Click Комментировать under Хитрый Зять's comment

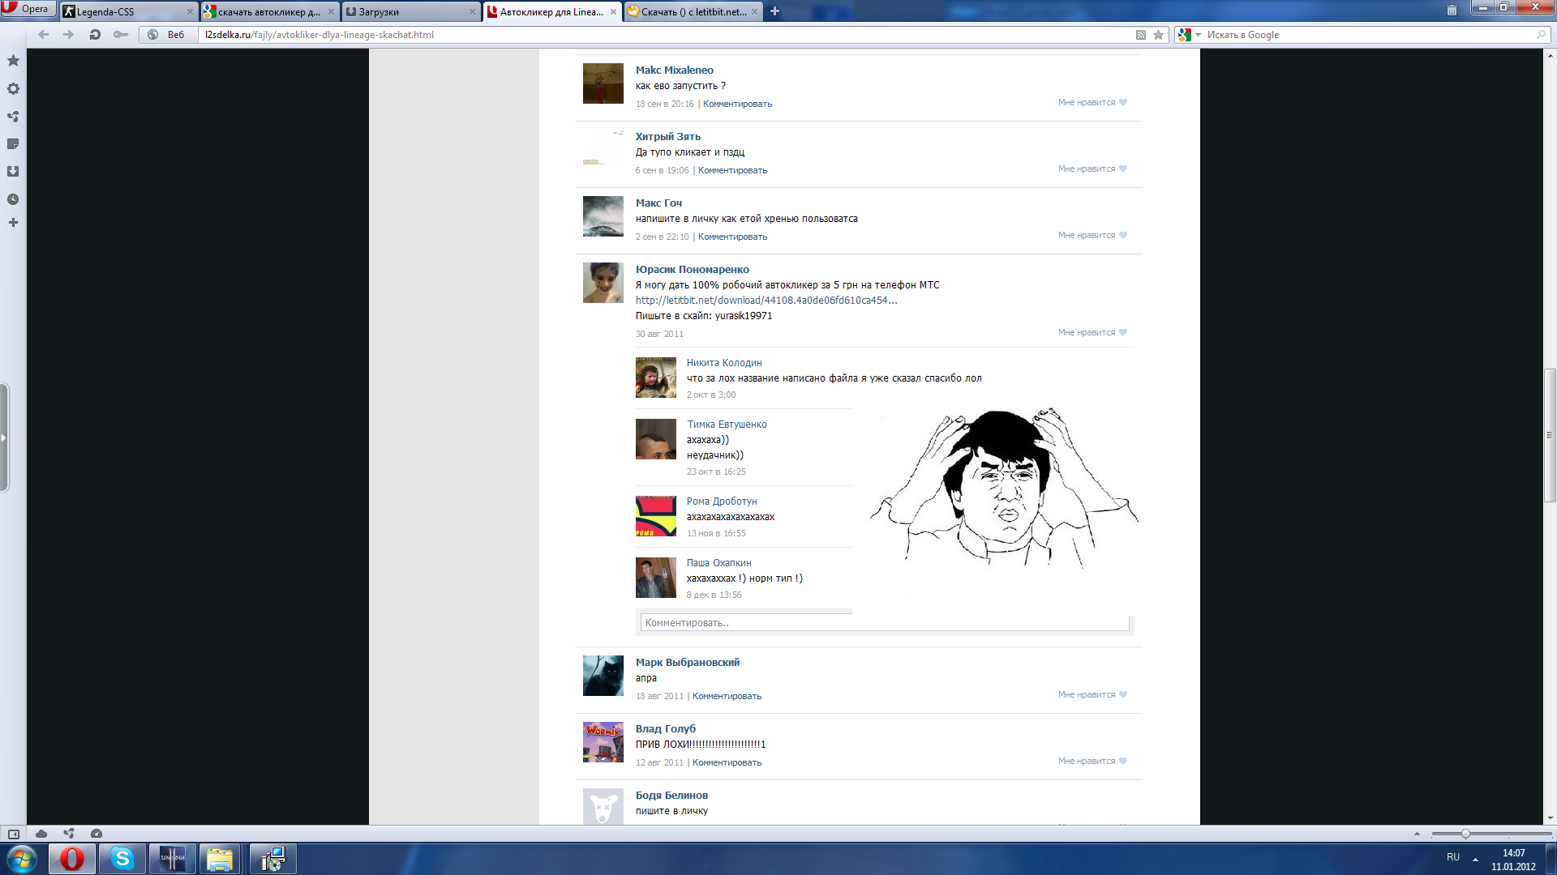coord(732,171)
